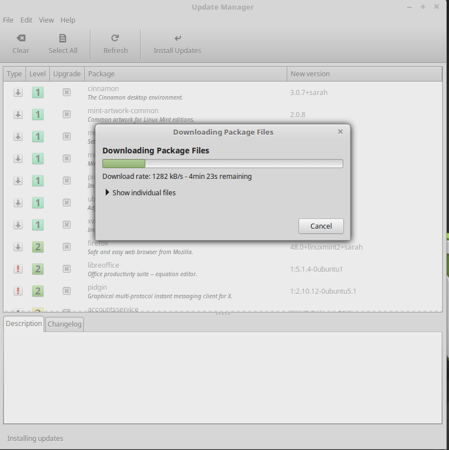
Task: Toggle the upgrade checkbox for firefox
Action: pos(67,247)
